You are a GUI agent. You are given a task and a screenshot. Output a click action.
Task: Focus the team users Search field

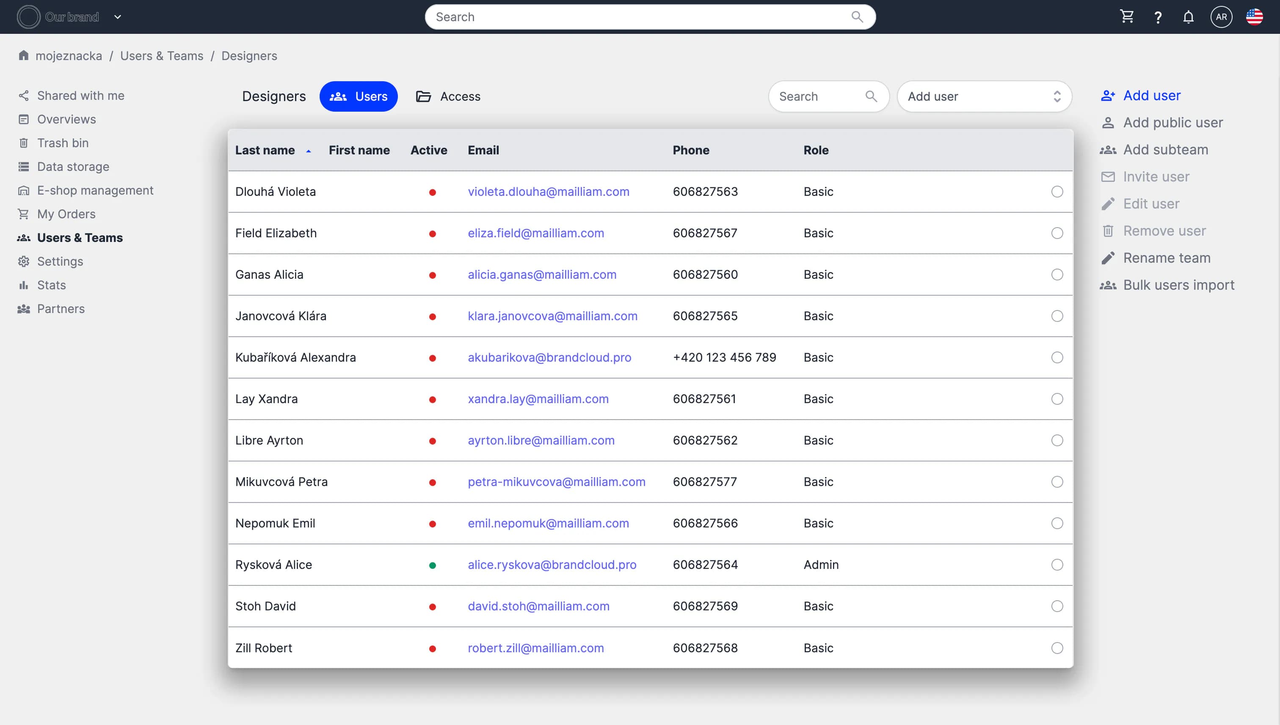pyautogui.click(x=819, y=96)
